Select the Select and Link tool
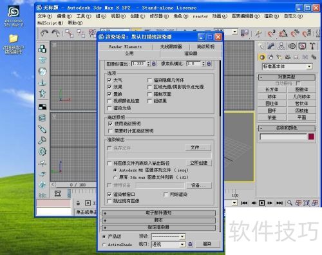 point(69,33)
